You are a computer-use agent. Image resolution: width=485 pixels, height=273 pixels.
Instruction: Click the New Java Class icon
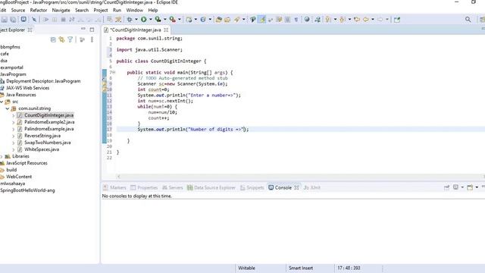coord(203,20)
